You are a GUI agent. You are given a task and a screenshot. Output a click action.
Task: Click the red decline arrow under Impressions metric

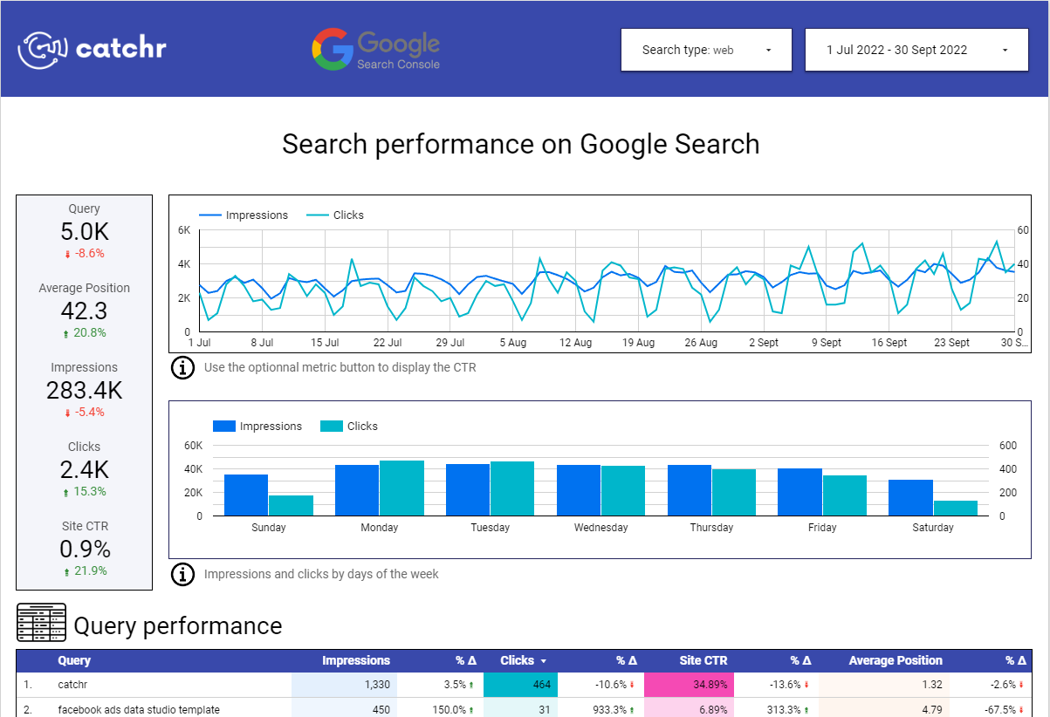[67, 413]
